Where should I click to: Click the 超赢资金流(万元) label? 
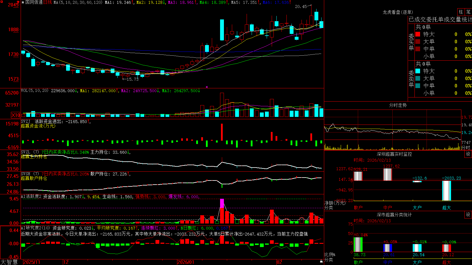(x=38, y=126)
